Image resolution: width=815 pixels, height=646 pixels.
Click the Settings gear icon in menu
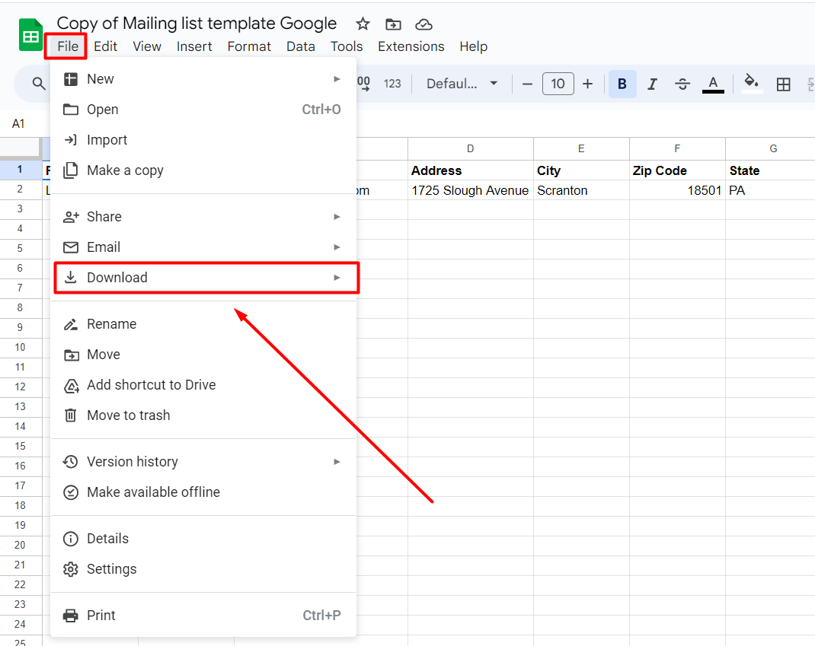[71, 569]
